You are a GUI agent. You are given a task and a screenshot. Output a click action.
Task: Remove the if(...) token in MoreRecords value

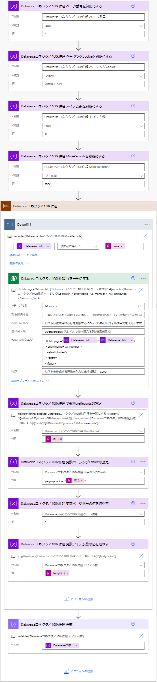pyautogui.click(x=61, y=439)
